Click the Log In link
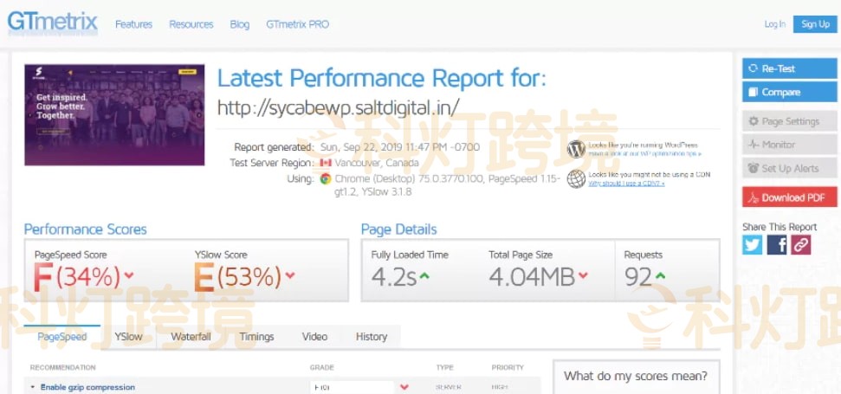This screenshot has height=394, width=841. tap(774, 24)
